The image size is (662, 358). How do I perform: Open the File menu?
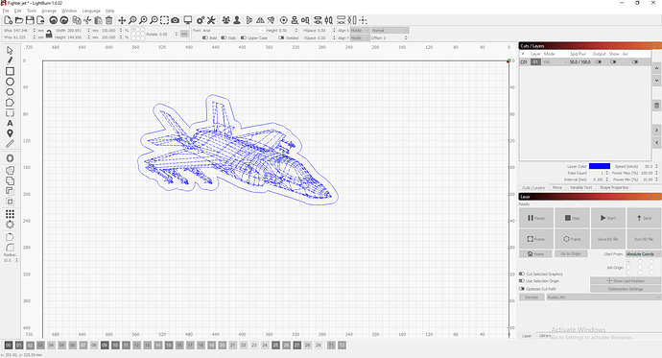pyautogui.click(x=6, y=11)
